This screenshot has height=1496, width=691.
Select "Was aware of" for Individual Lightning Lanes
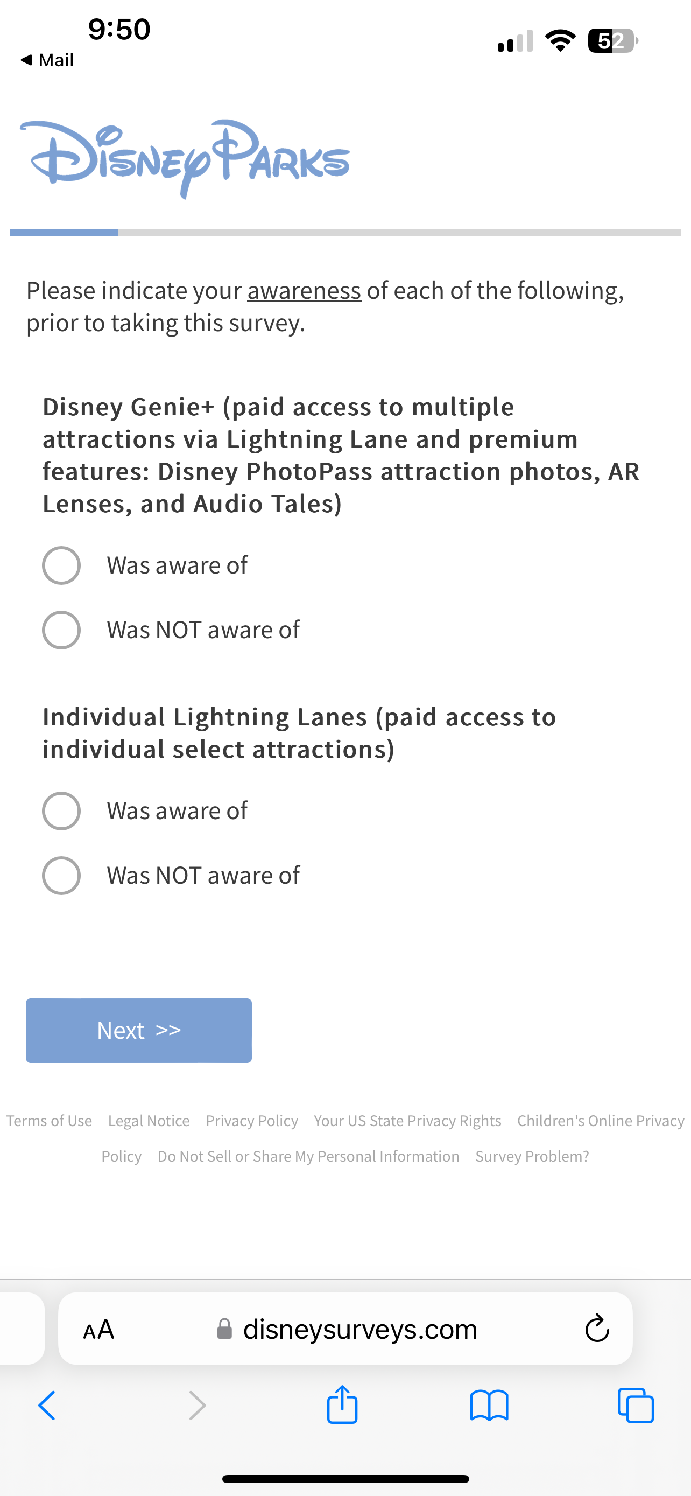(61, 810)
